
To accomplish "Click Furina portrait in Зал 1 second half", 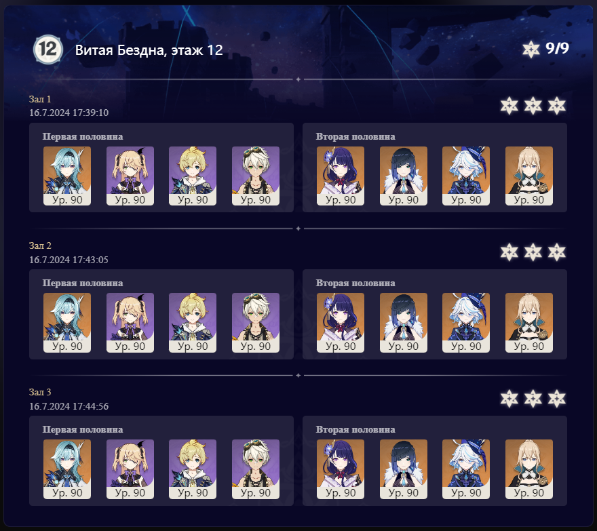I will [466, 176].
